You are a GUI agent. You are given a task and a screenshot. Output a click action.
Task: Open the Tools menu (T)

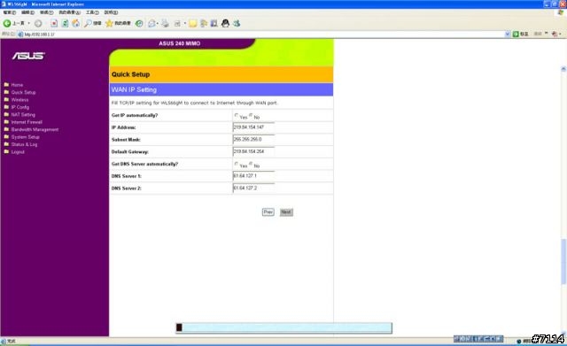point(92,12)
